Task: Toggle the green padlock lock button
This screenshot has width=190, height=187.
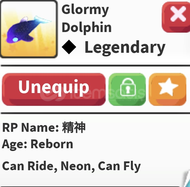Action: [127, 89]
